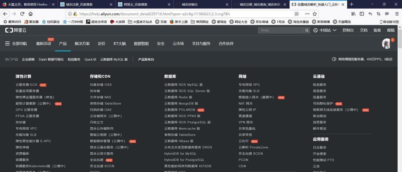
Task: Open the 全部导航 hamburger menu
Action: (x=16, y=44)
